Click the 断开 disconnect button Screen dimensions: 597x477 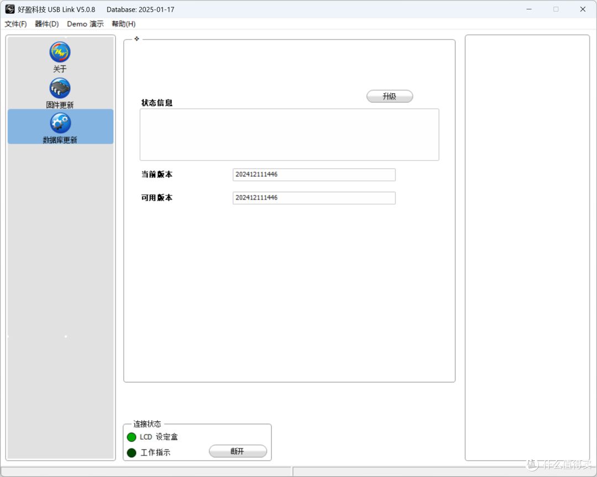238,451
